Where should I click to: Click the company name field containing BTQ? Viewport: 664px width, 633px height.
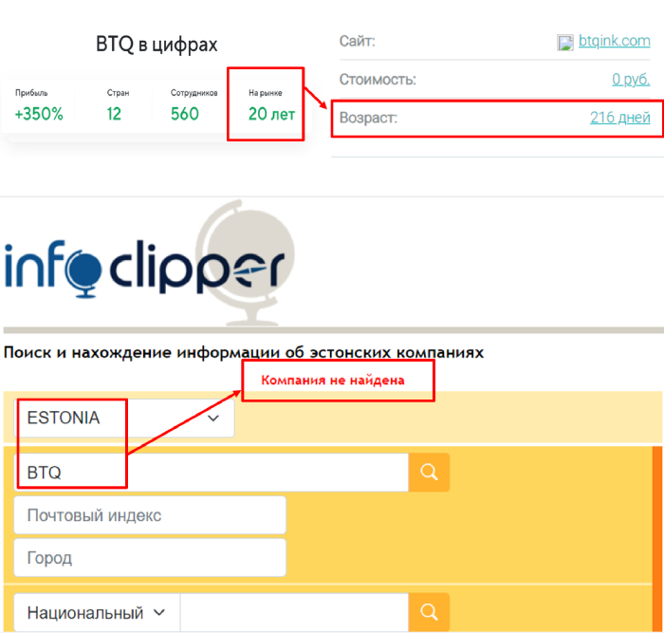211,473
